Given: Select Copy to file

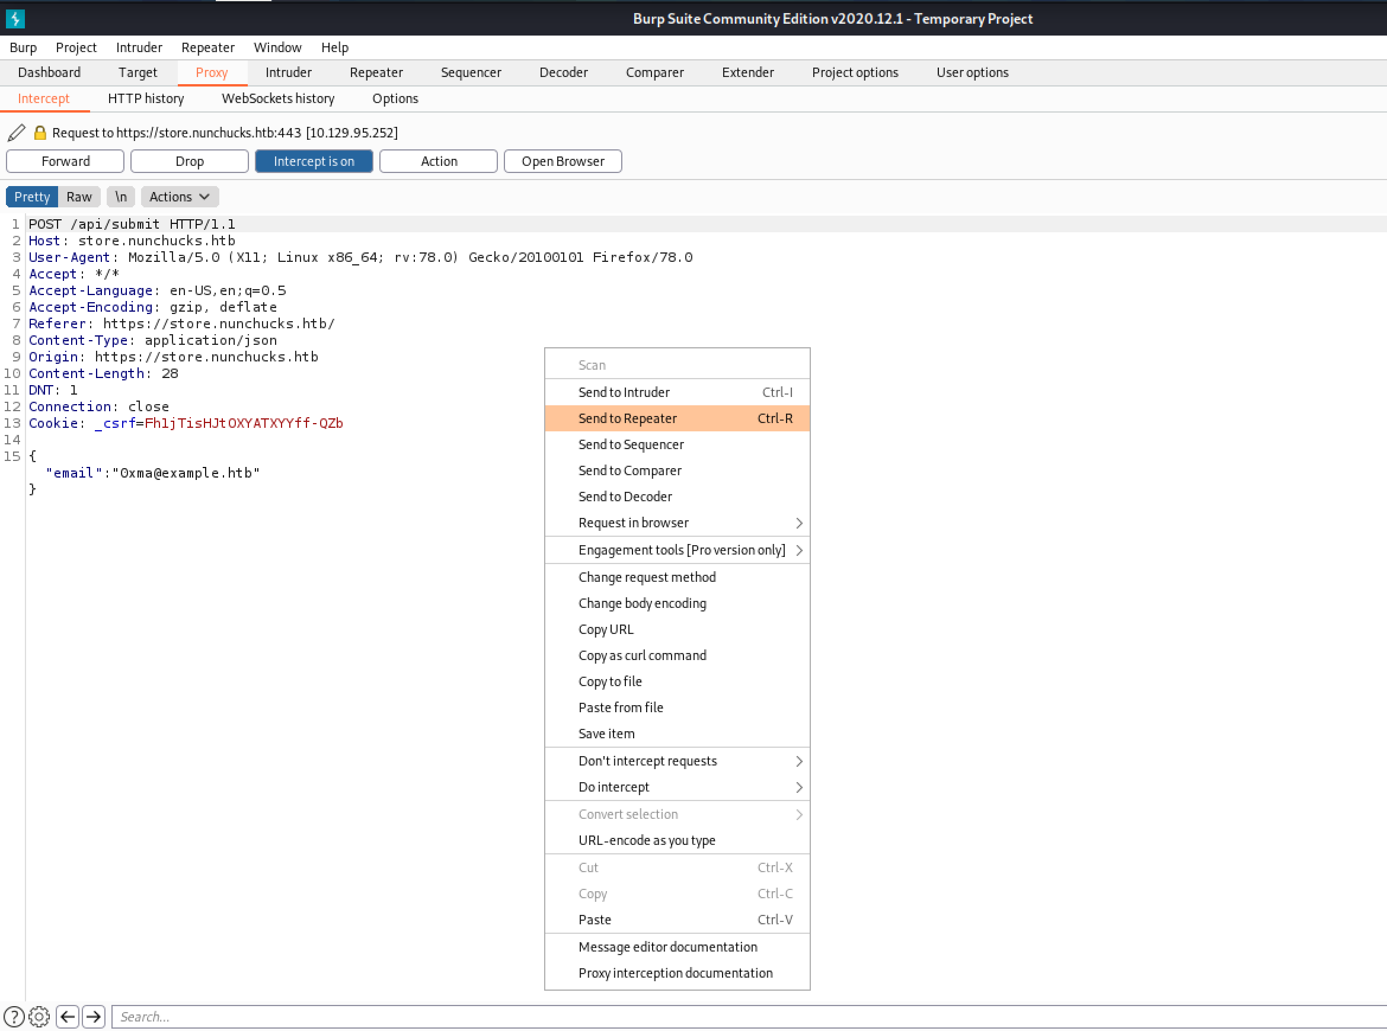Looking at the screenshot, I should coord(677,681).
